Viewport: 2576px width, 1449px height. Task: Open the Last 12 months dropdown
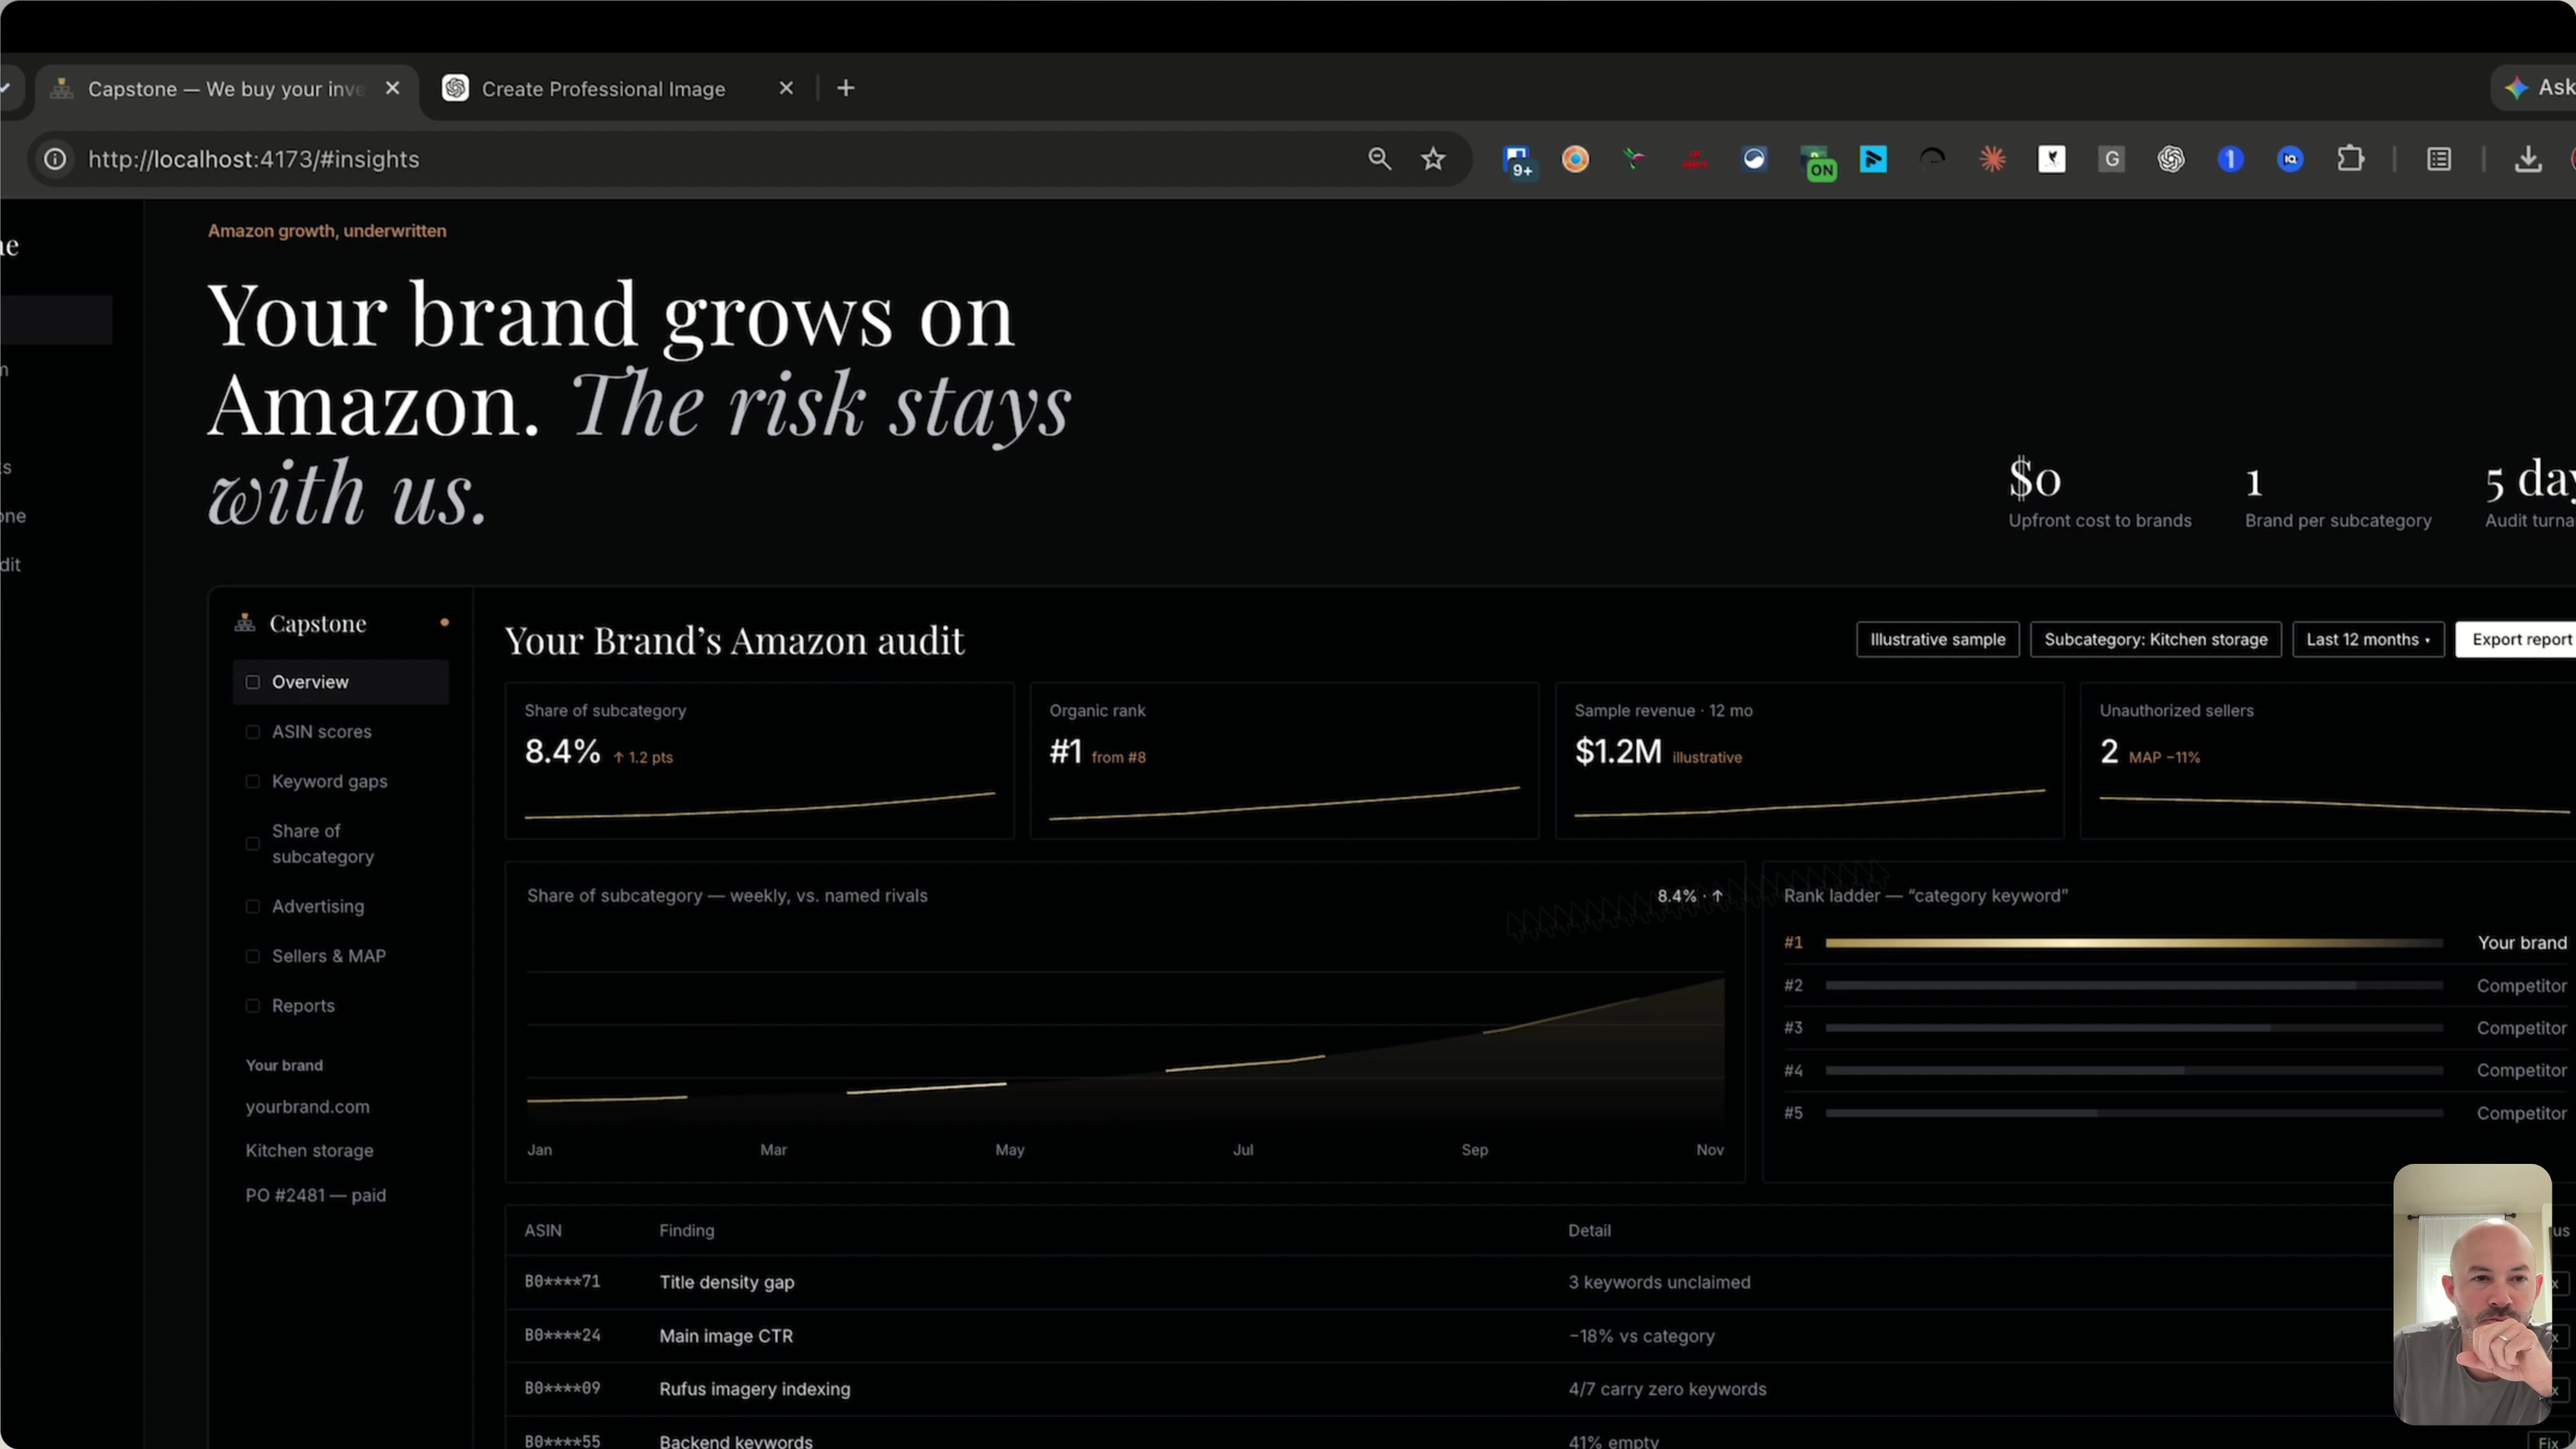click(2368, 640)
